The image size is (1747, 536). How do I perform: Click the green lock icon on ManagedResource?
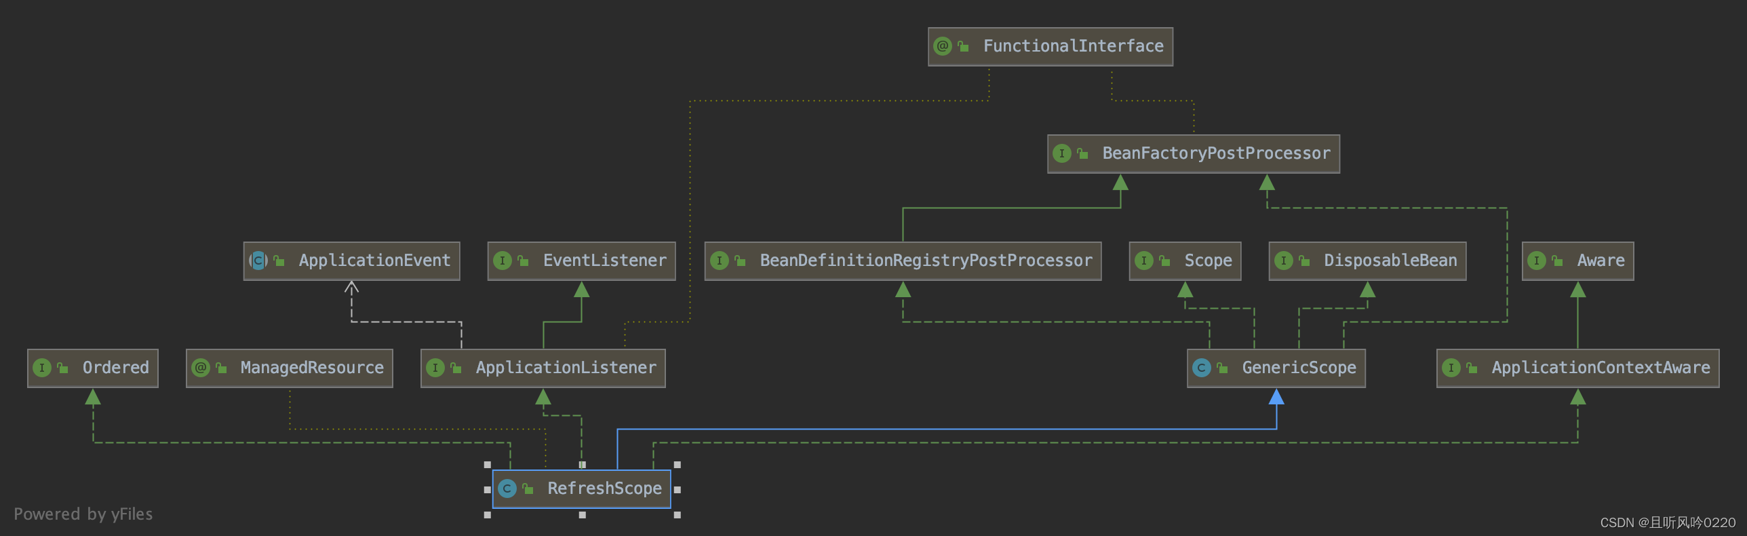pos(221,368)
